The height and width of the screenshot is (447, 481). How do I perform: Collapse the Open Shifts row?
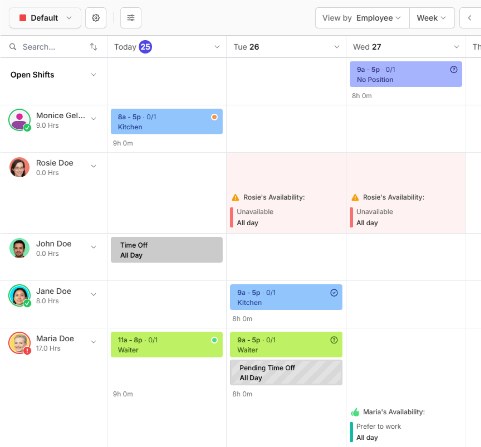coord(93,75)
